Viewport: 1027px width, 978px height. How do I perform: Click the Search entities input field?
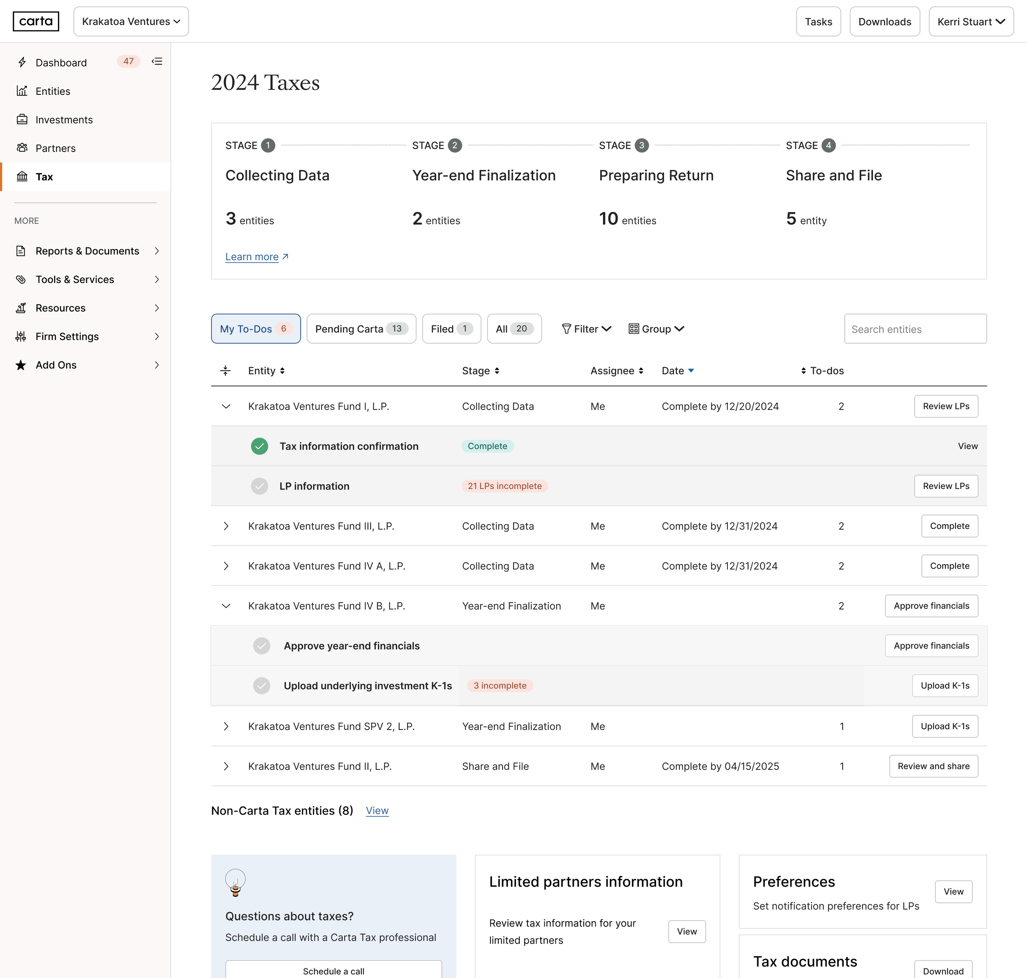(915, 329)
